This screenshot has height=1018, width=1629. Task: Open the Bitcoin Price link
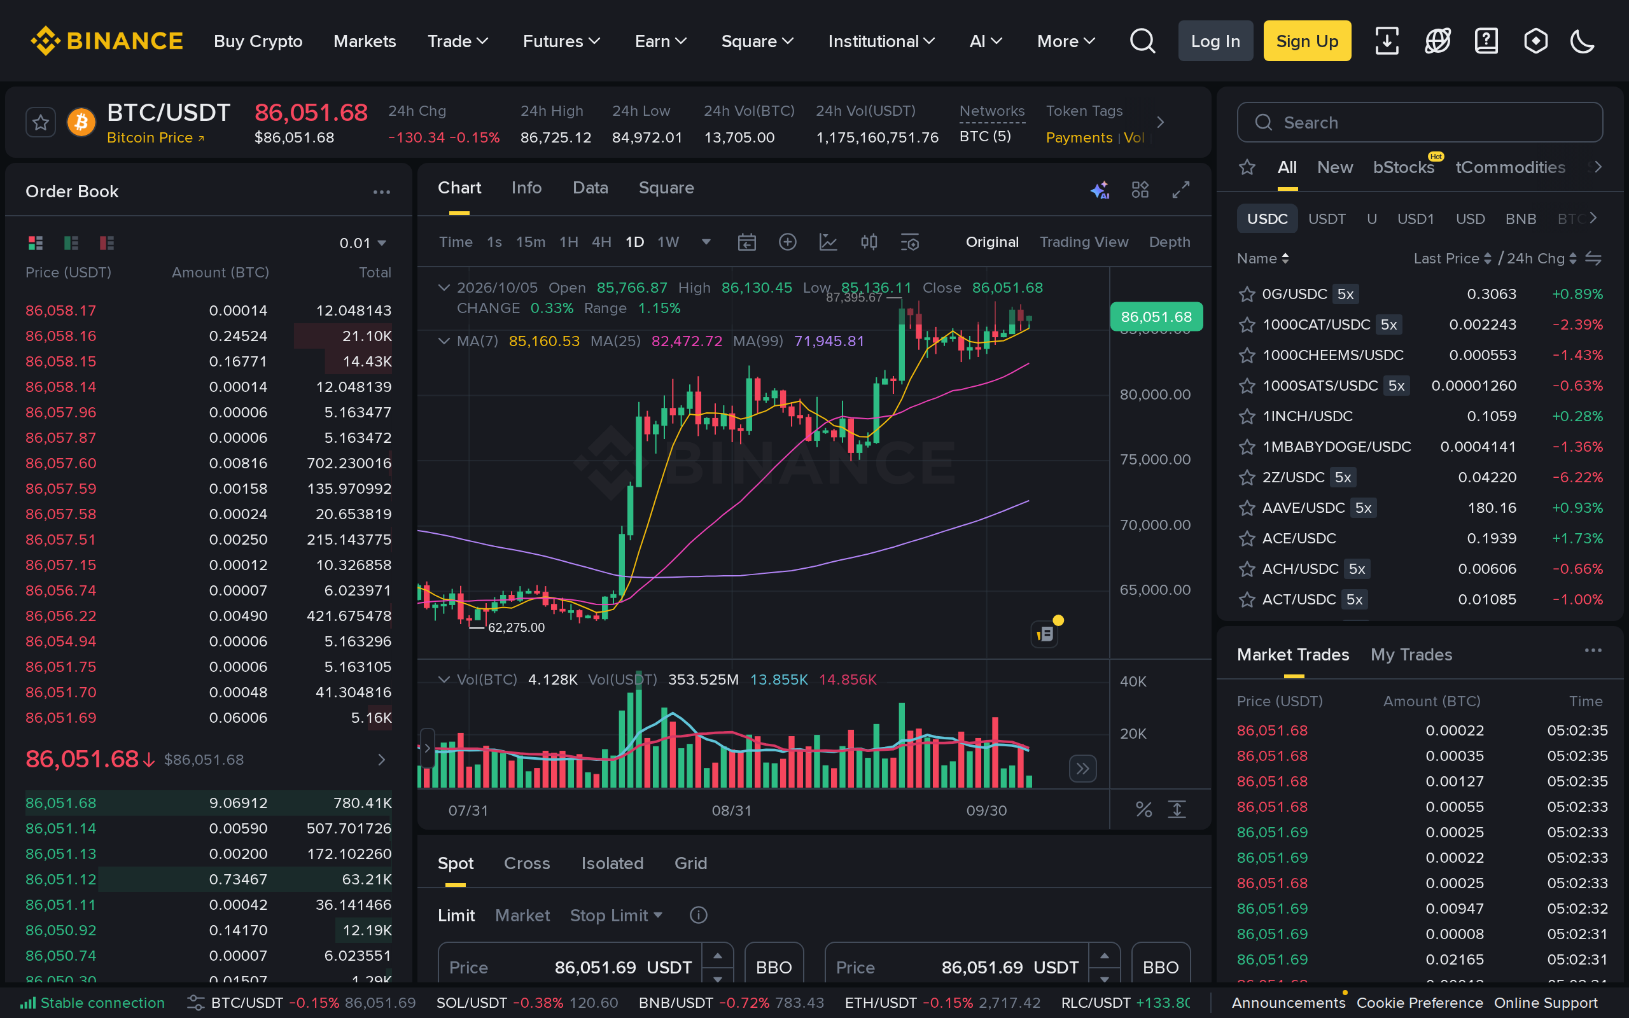[155, 137]
